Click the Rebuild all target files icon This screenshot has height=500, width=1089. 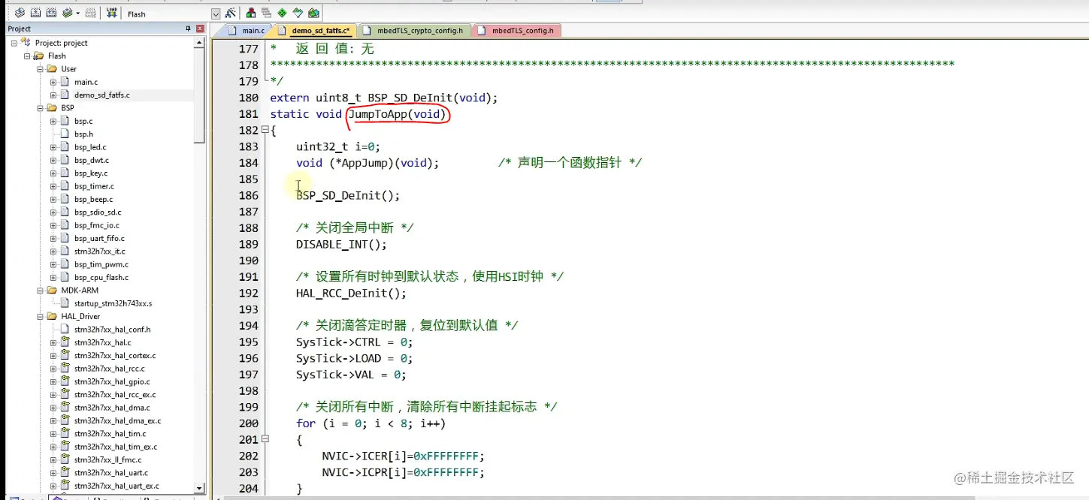coord(51,13)
